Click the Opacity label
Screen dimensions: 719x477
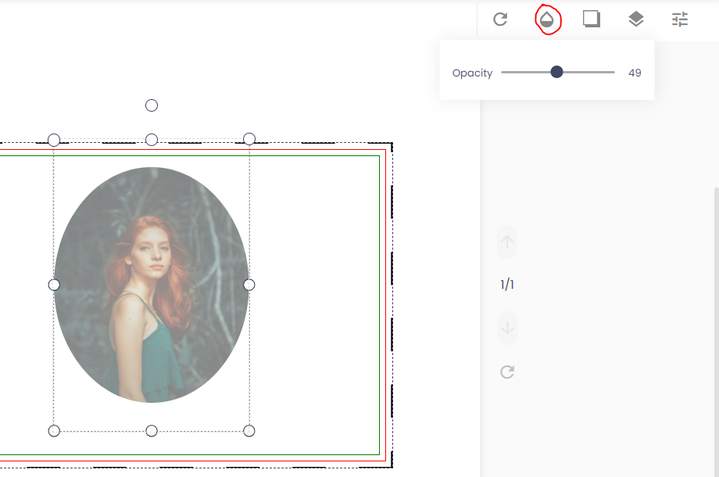click(x=472, y=73)
